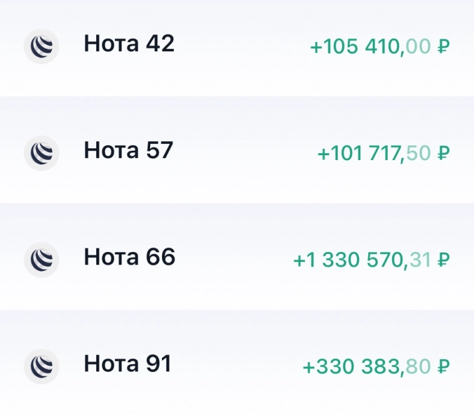Click the faded ,50 kopecks of Нота 57

tap(417, 153)
